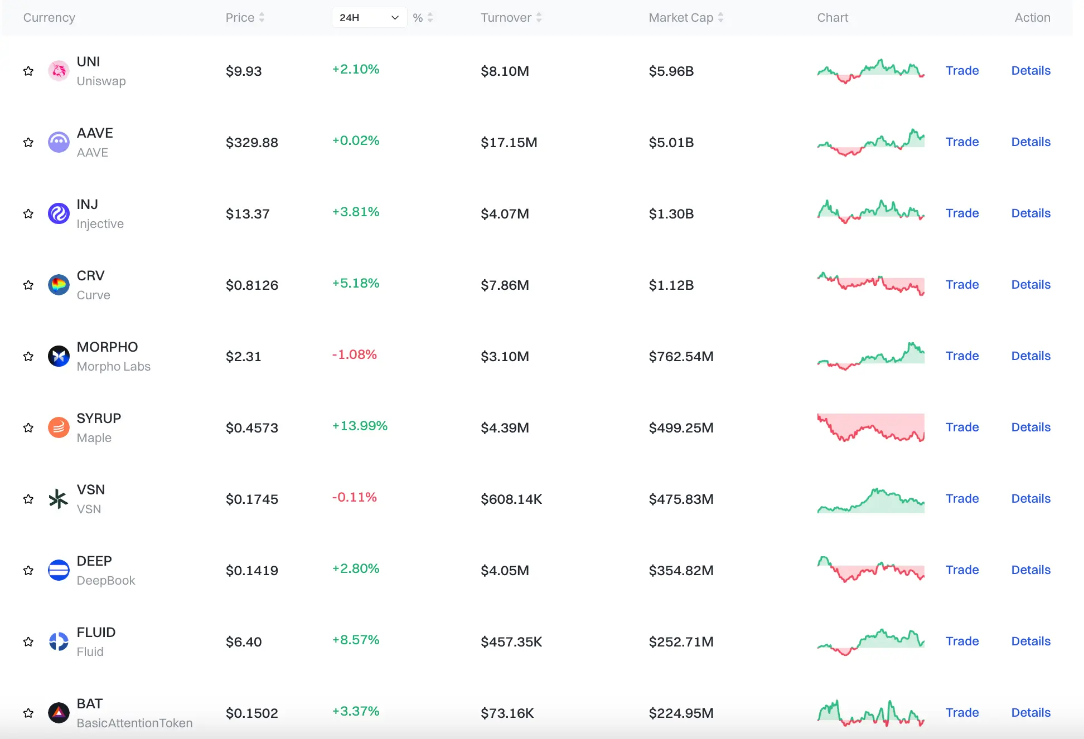Screen dimensions: 1084x739
Task: Click the BasicAttentionToken name label
Action: (134, 723)
